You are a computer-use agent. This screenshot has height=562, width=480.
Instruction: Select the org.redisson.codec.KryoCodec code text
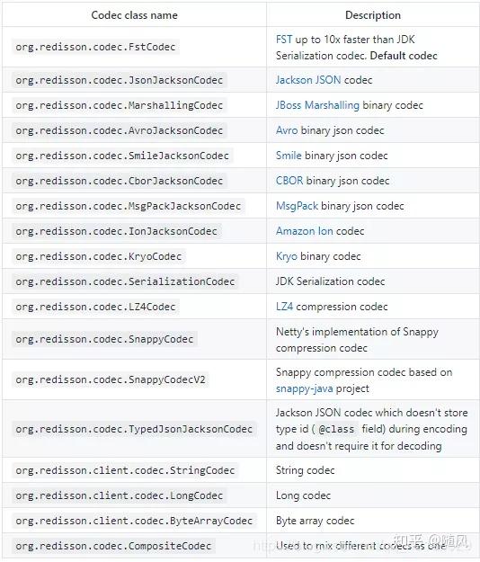pos(99,256)
